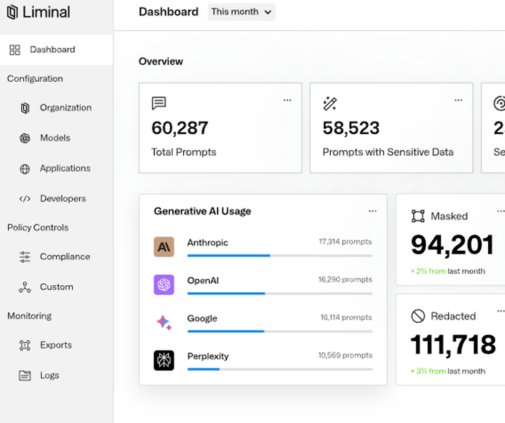This screenshot has width=505, height=423.
Task: Click the Perplexity provider name
Action: pos(208,357)
